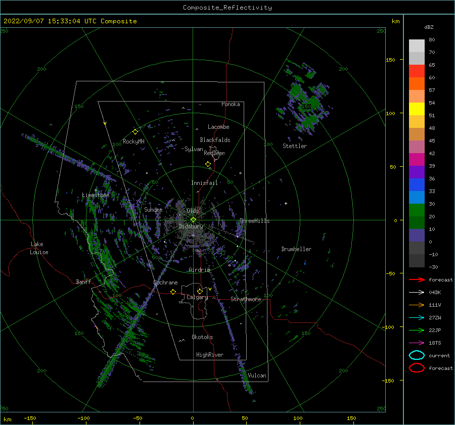Pick the slate 10–0 dBZ color swatch
Viewport: 455px width, 425px height.
pyautogui.click(x=417, y=235)
